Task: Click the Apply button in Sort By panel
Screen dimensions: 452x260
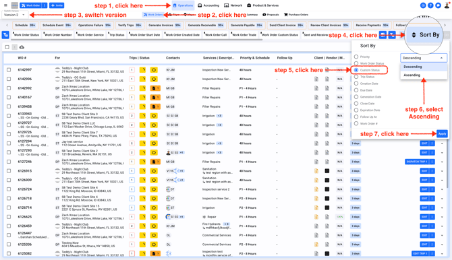Action: (442, 134)
